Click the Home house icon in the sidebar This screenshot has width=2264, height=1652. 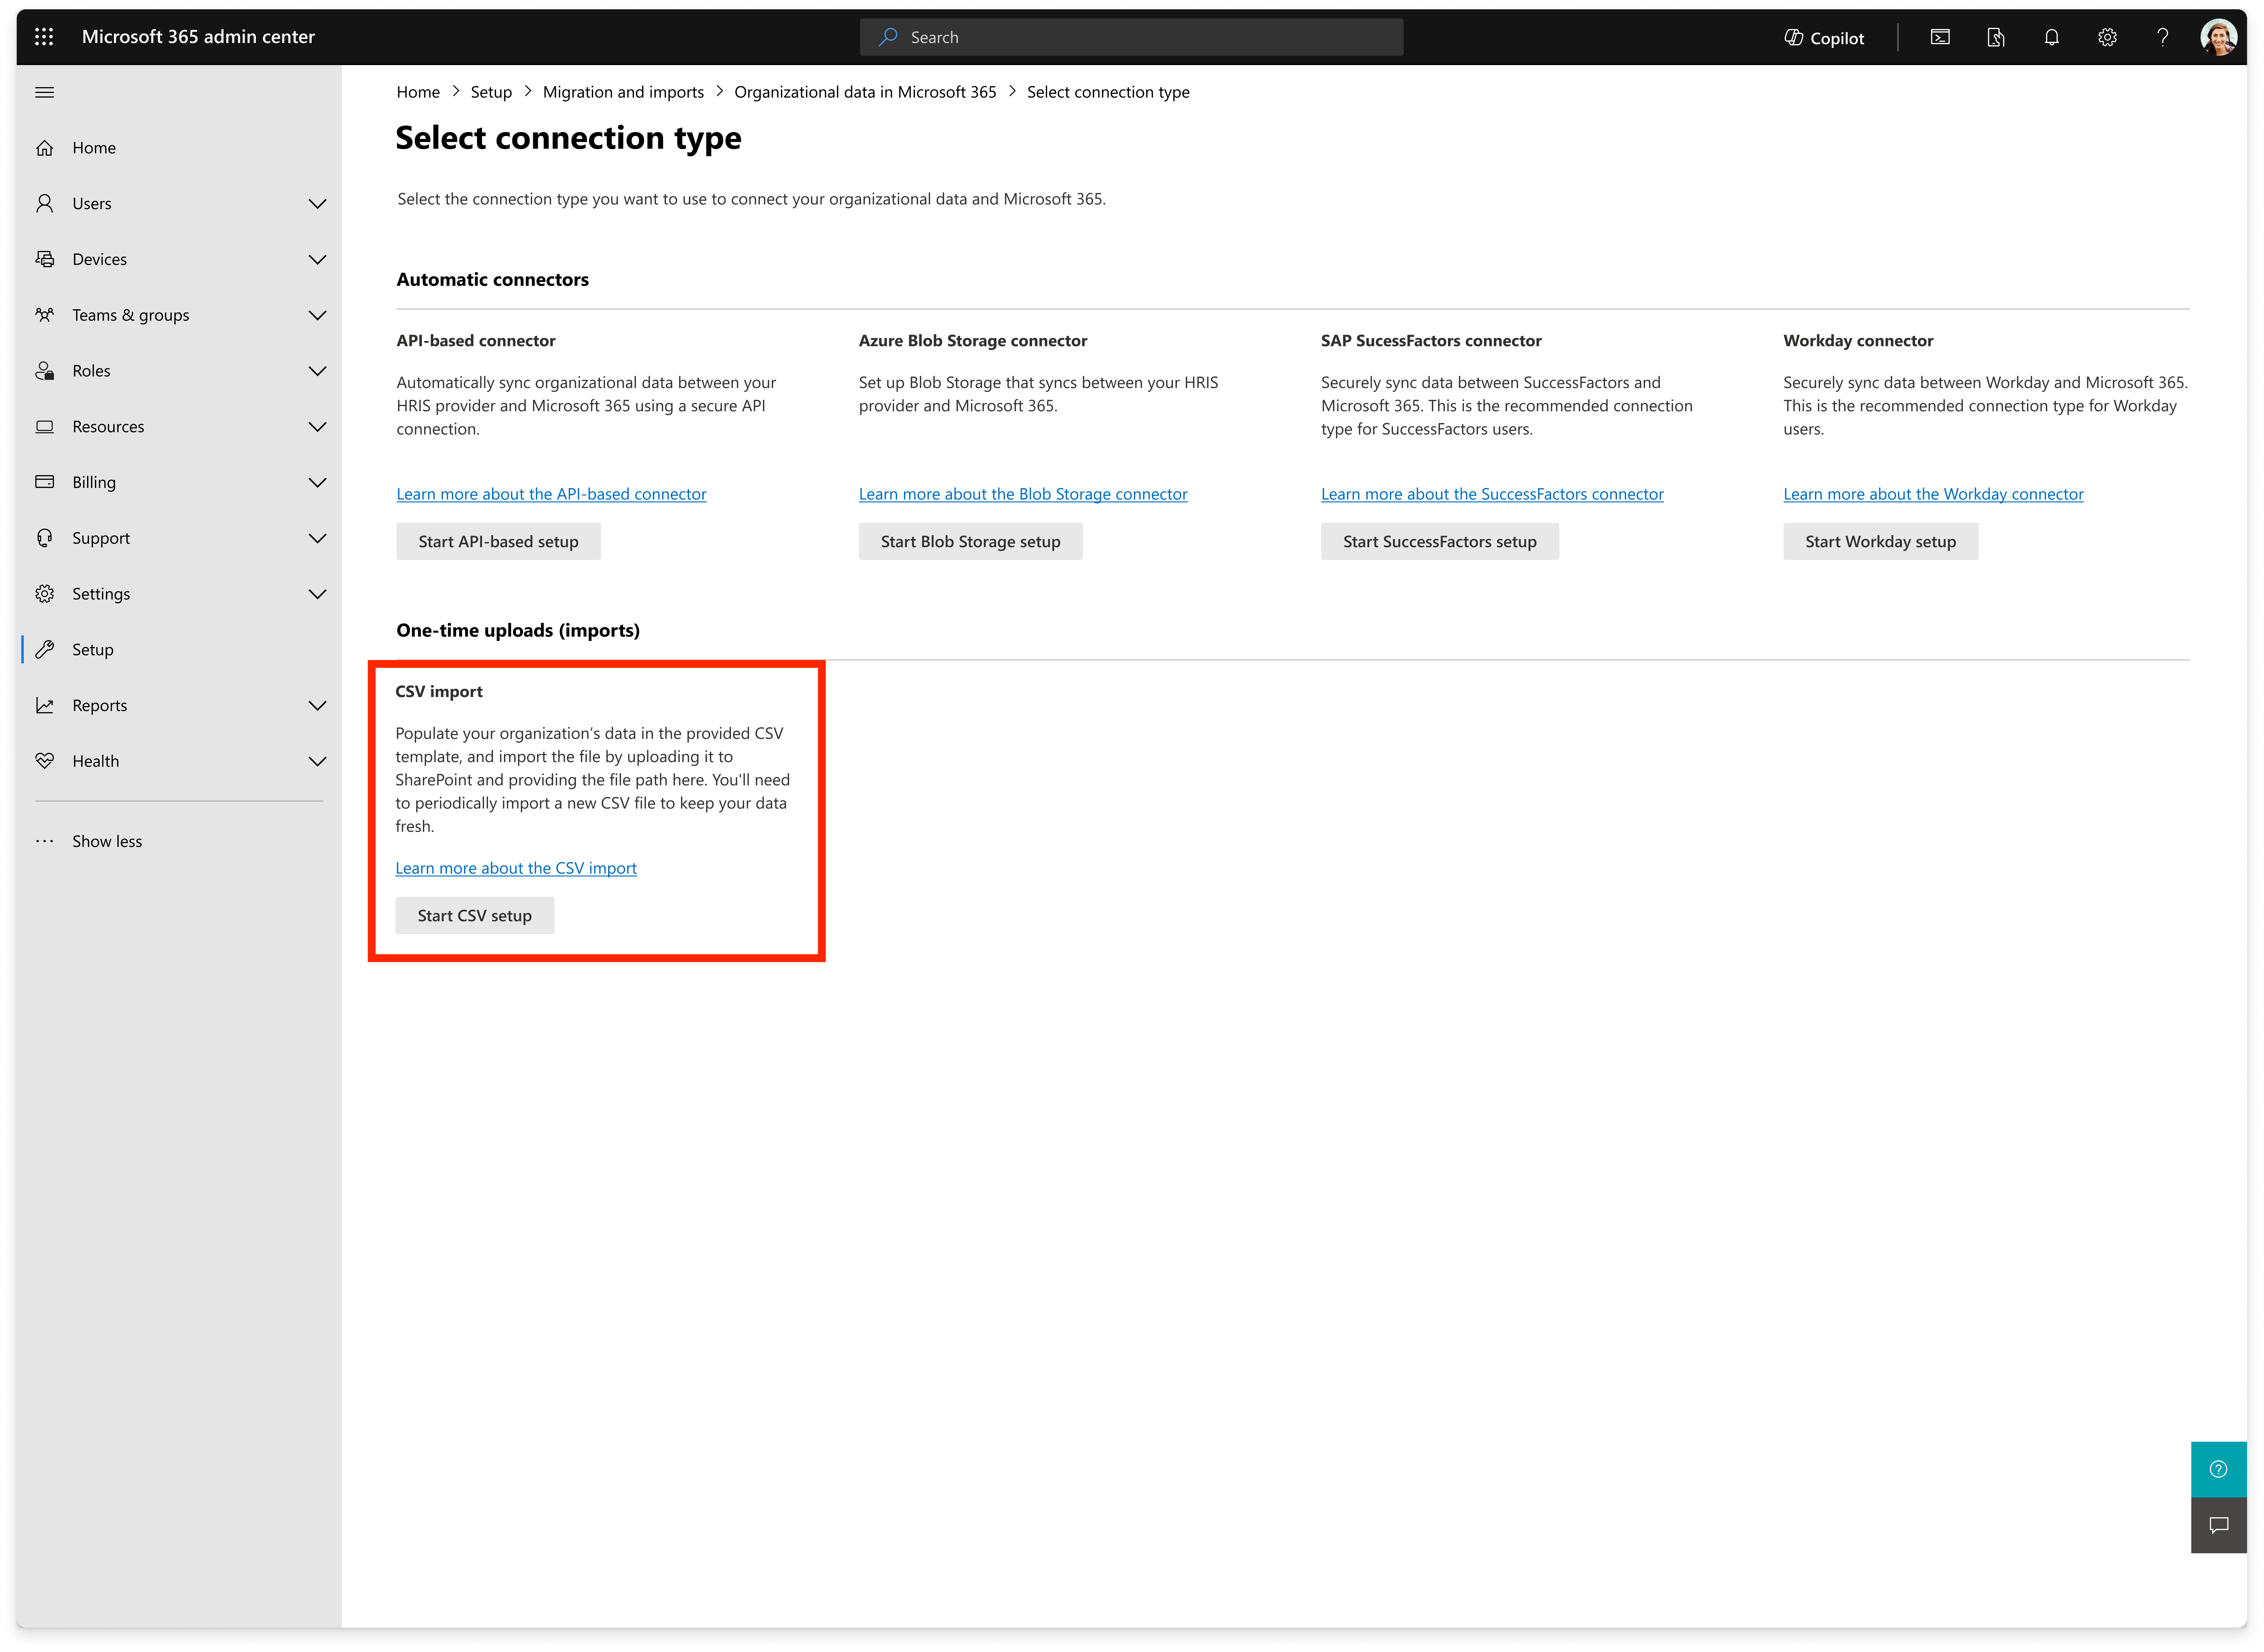click(x=44, y=148)
